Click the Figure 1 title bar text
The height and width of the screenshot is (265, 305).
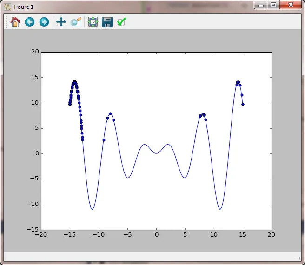click(24, 7)
